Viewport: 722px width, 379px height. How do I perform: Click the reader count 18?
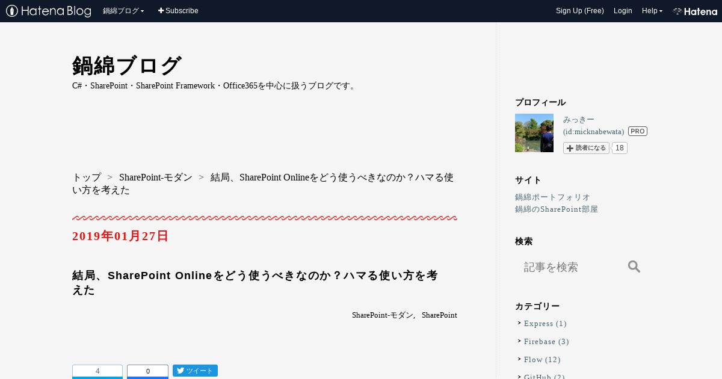click(620, 148)
